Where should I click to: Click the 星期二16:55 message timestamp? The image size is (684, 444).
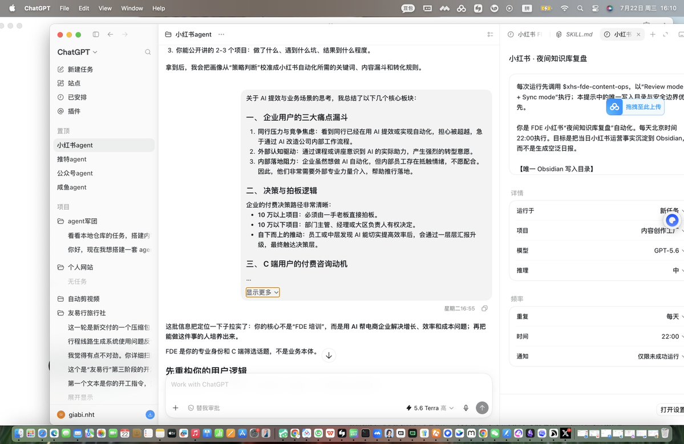pyautogui.click(x=459, y=308)
